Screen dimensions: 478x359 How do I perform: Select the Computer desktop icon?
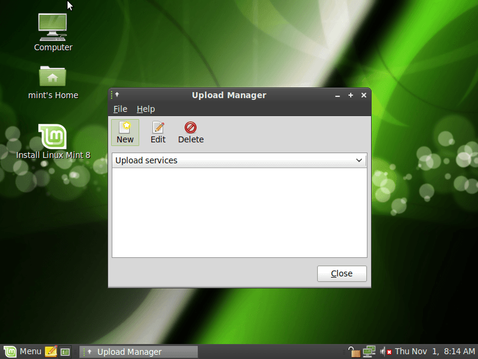point(53,33)
